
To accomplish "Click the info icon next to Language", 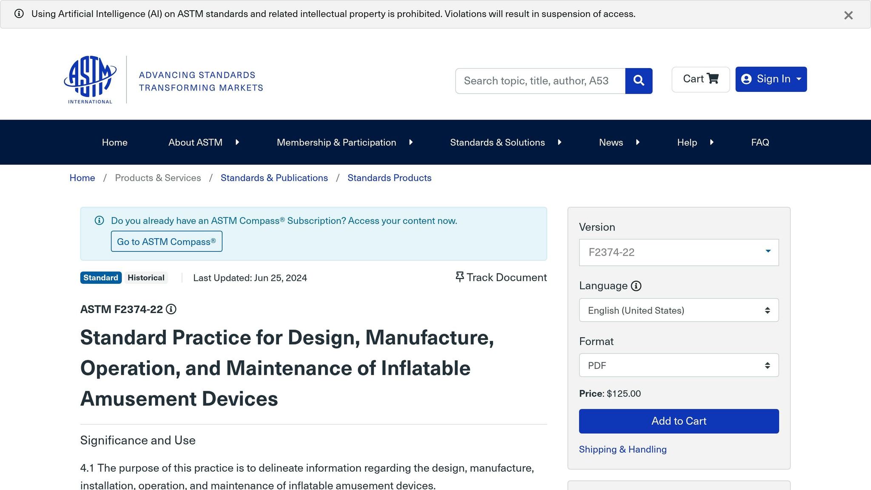I will click(x=636, y=286).
